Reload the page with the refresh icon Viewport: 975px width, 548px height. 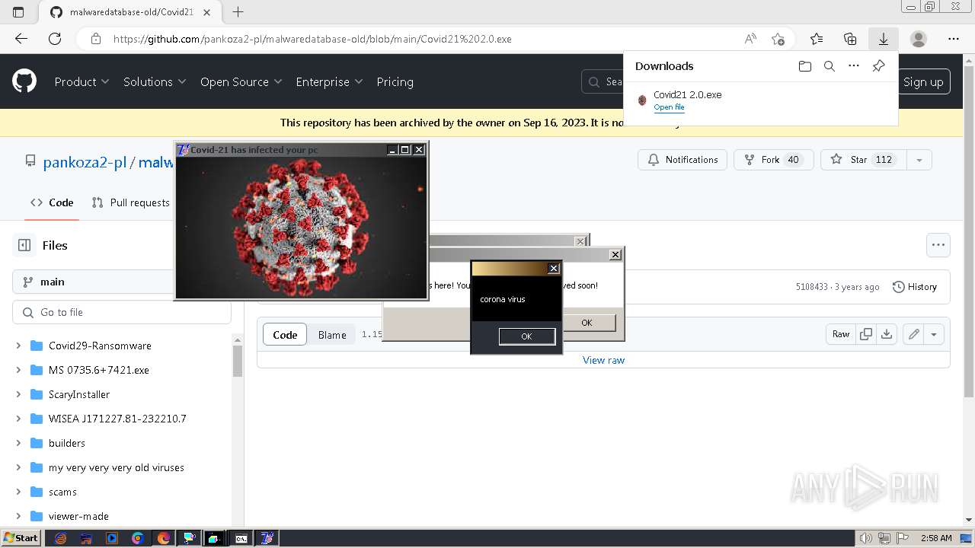(x=55, y=39)
